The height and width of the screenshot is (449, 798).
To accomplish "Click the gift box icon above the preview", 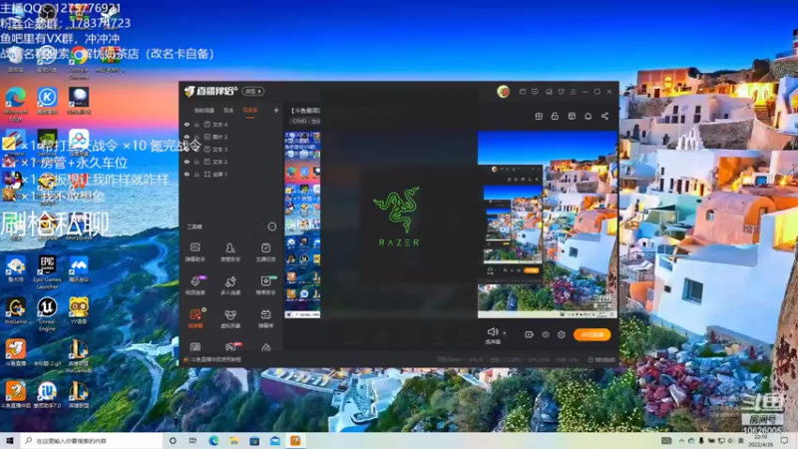I will (x=539, y=116).
